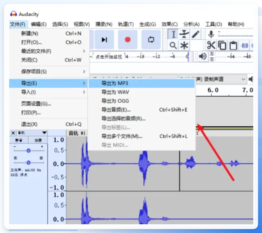This screenshot has width=262, height=233.
Task: Open the 分析(A) menu
Action: [x=192, y=24]
